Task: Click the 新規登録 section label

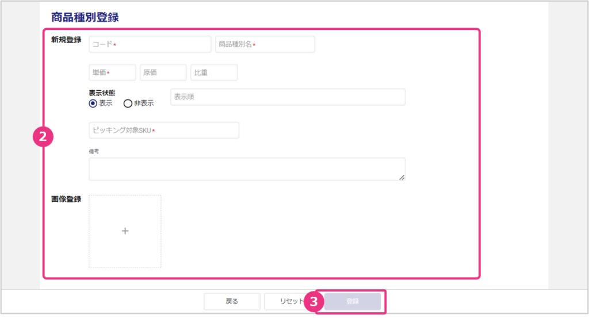Action: coord(66,40)
